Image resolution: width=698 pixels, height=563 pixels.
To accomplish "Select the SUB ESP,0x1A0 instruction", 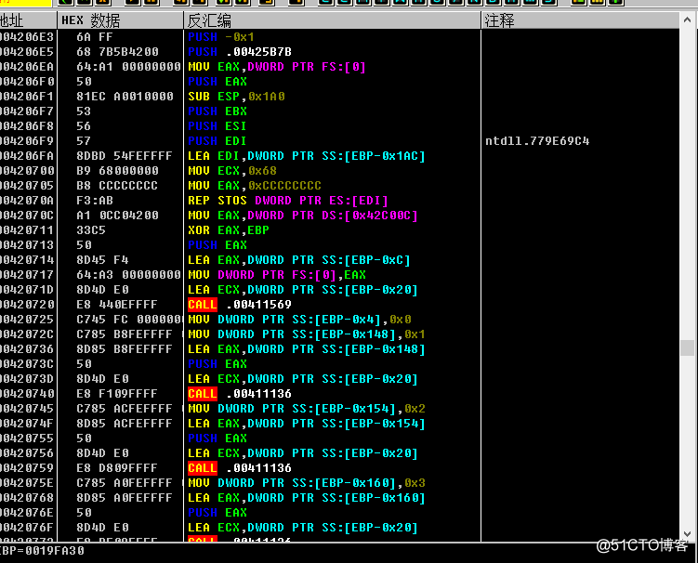I will tap(236, 96).
